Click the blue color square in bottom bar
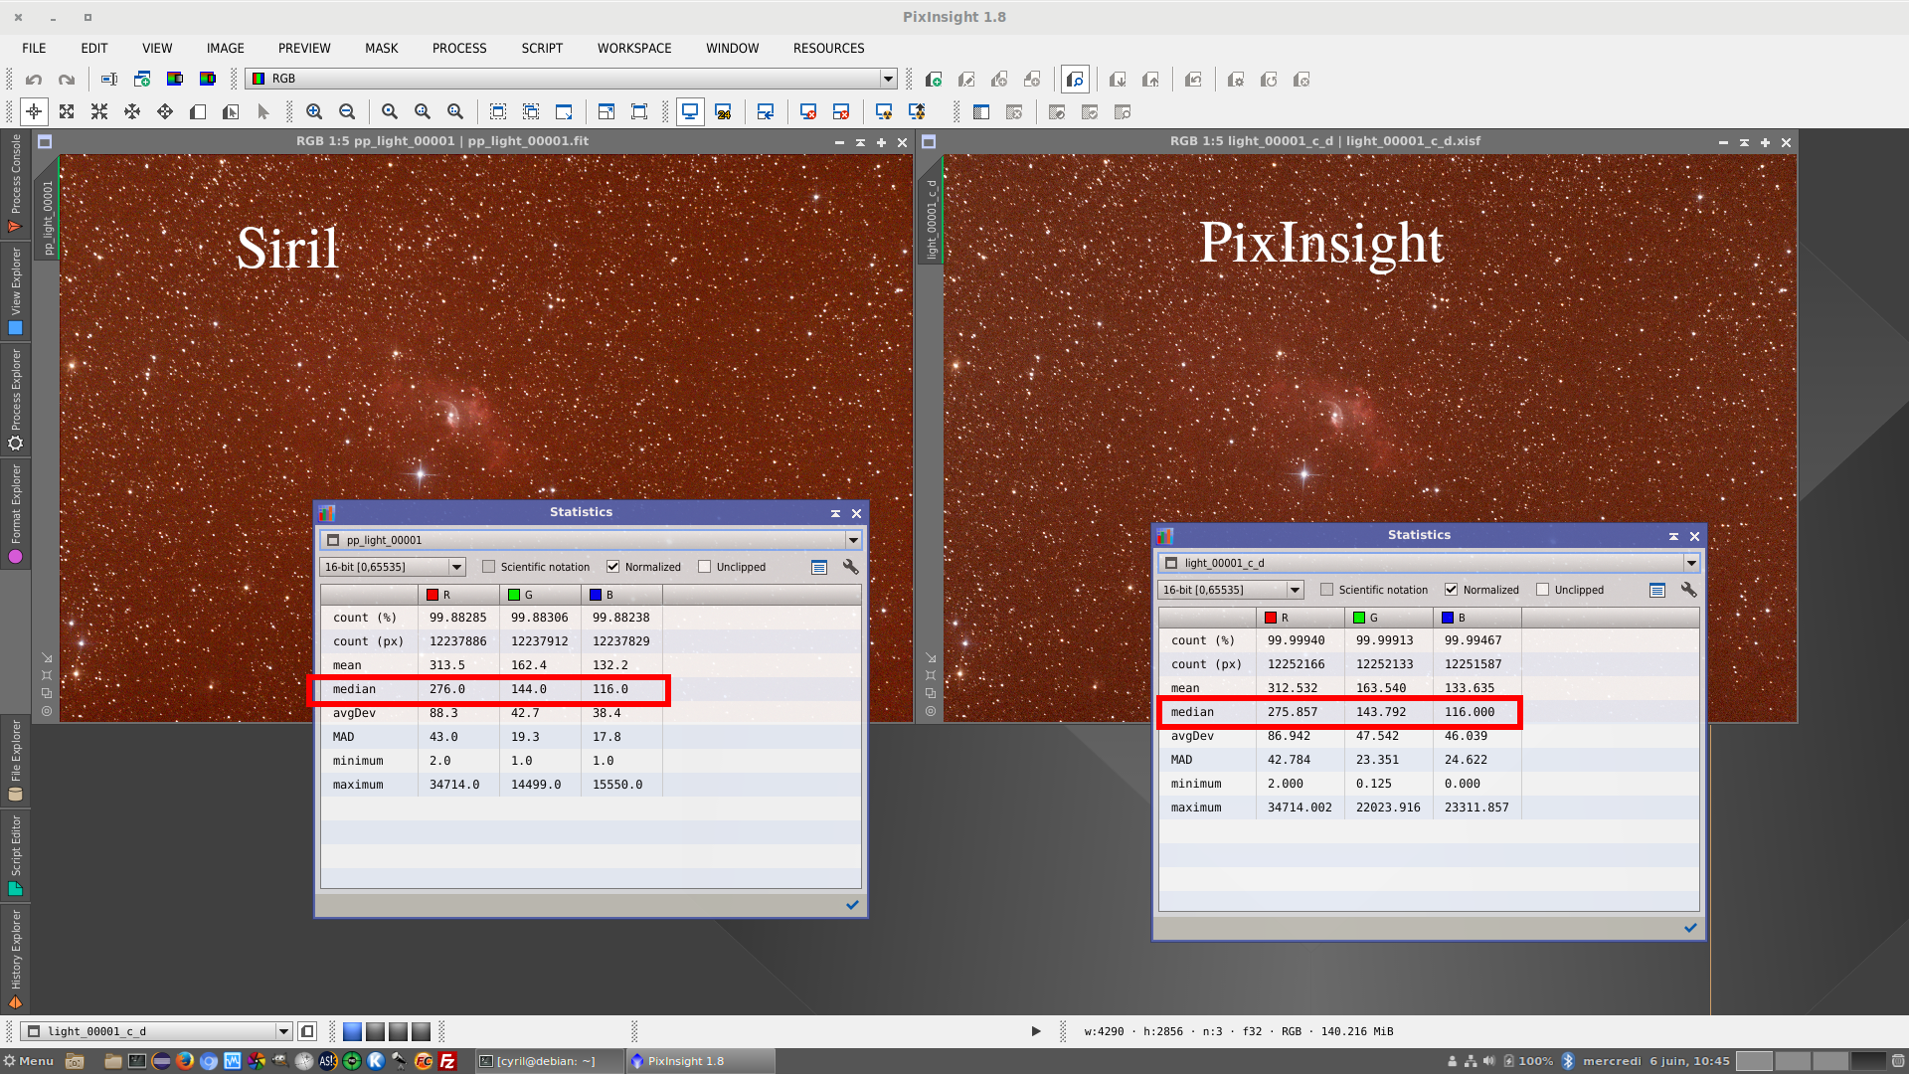 (x=352, y=1031)
